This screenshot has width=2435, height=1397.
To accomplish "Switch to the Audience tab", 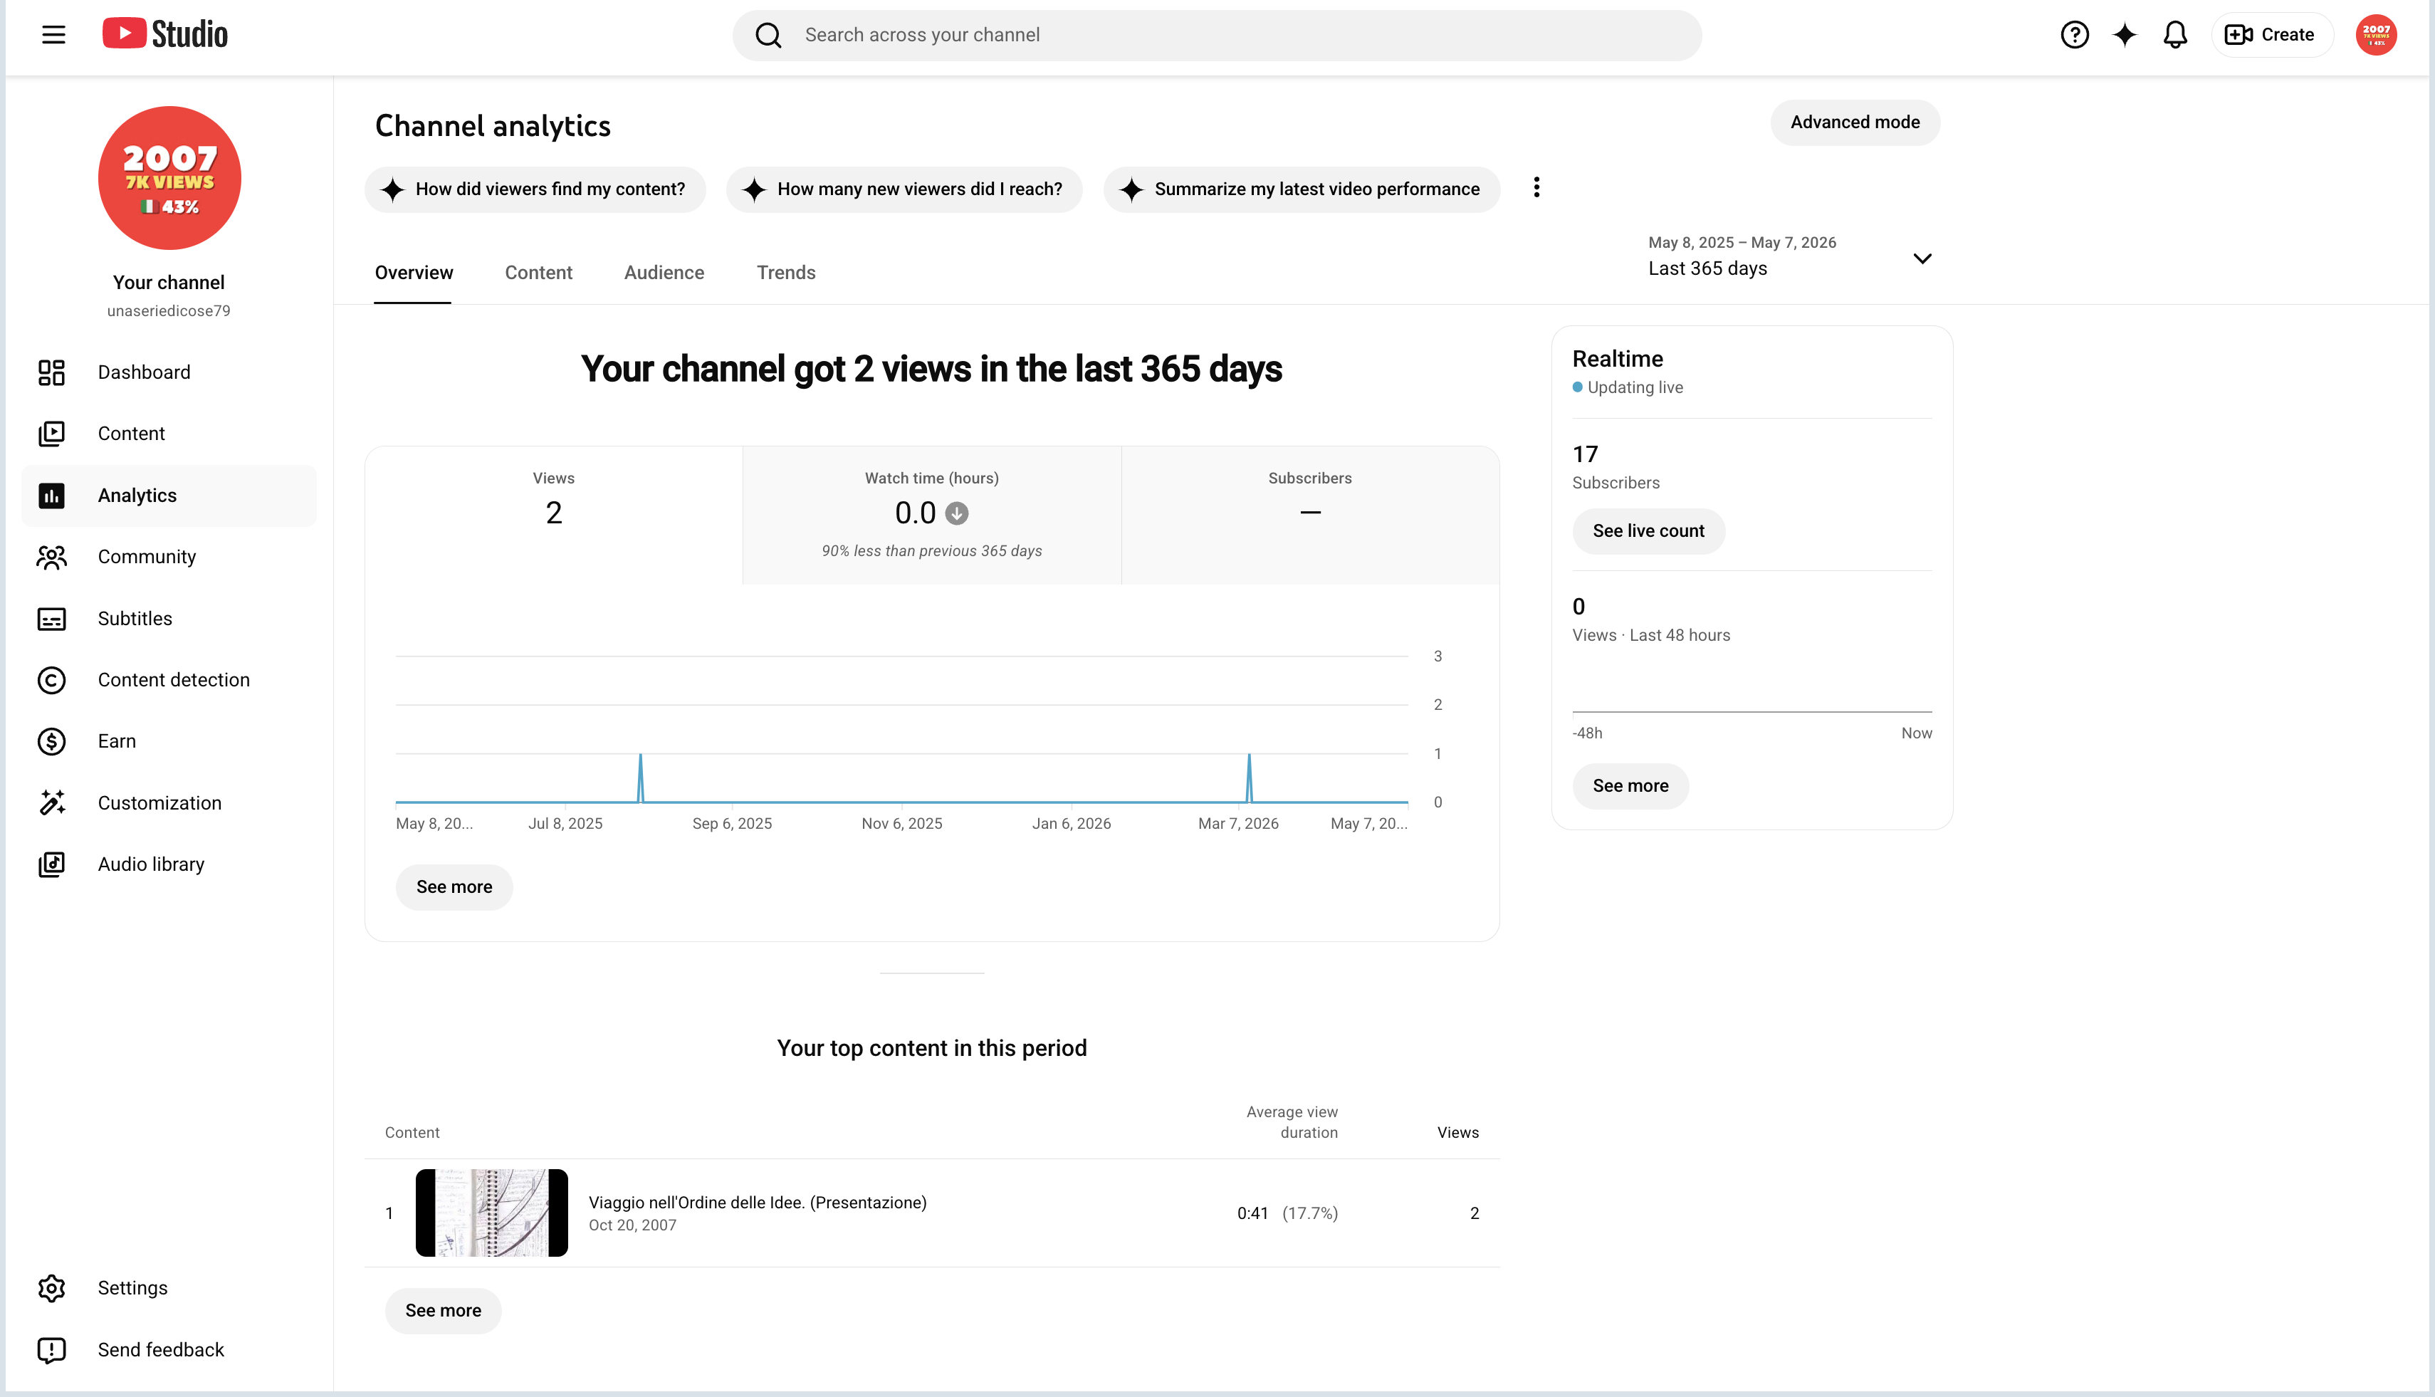I will [664, 273].
